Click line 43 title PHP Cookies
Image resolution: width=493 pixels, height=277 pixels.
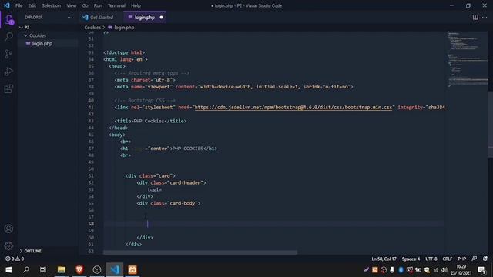click(150, 121)
